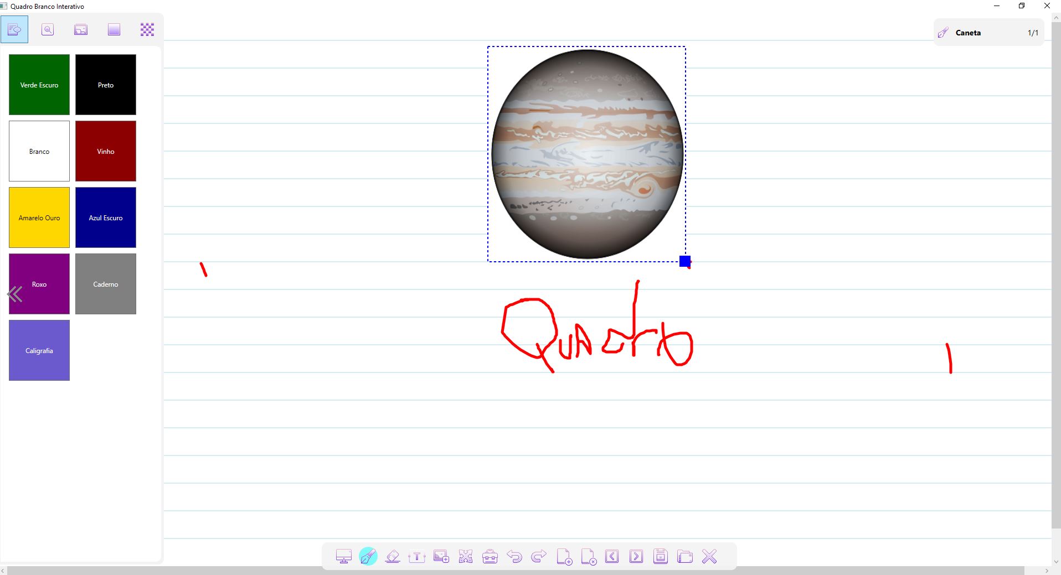The width and height of the screenshot is (1061, 575).
Task: Collapse the color panel sidebar
Action: tap(15, 294)
